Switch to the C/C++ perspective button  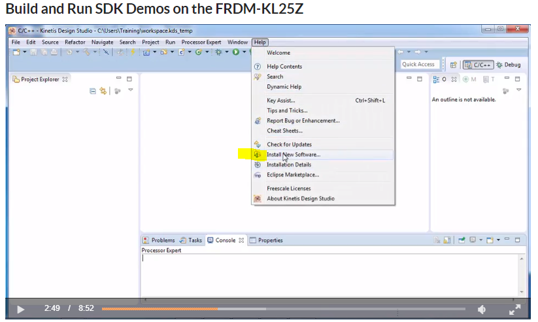point(479,65)
